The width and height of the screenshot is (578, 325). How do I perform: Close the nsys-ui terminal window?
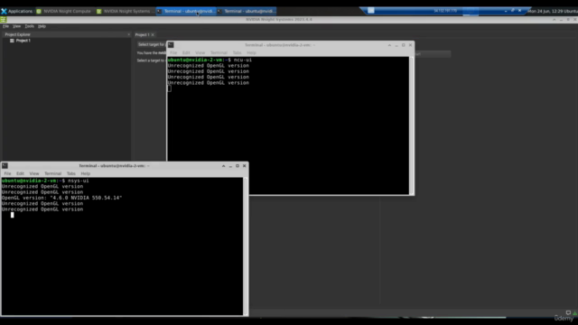click(245, 166)
